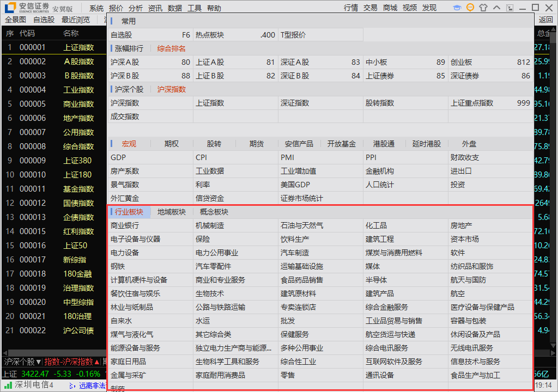558x392 pixels.
Task: Open the 半导体 industry sector
Action: pos(405,280)
